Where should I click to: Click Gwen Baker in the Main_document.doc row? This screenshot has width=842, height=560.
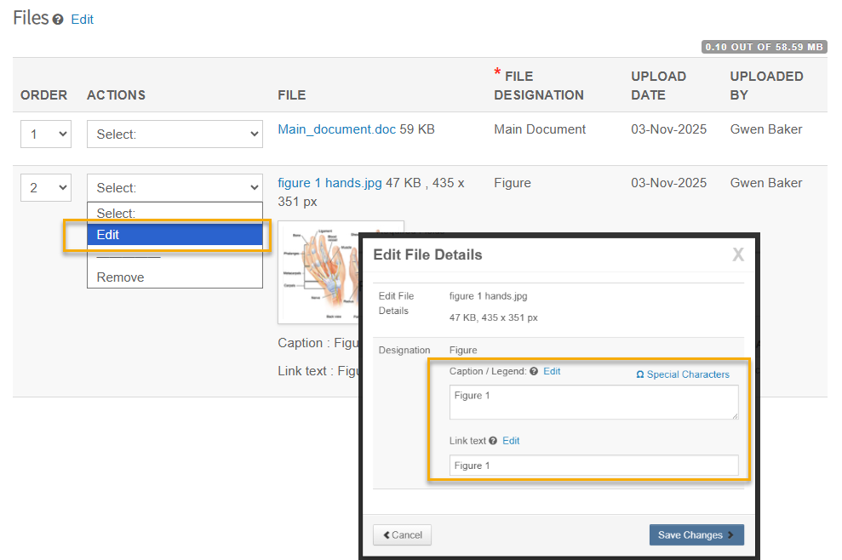coord(765,129)
